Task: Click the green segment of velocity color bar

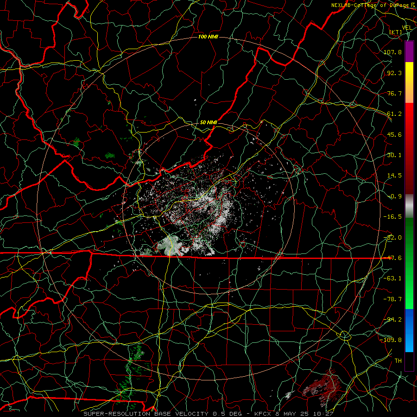Action: click(x=409, y=263)
